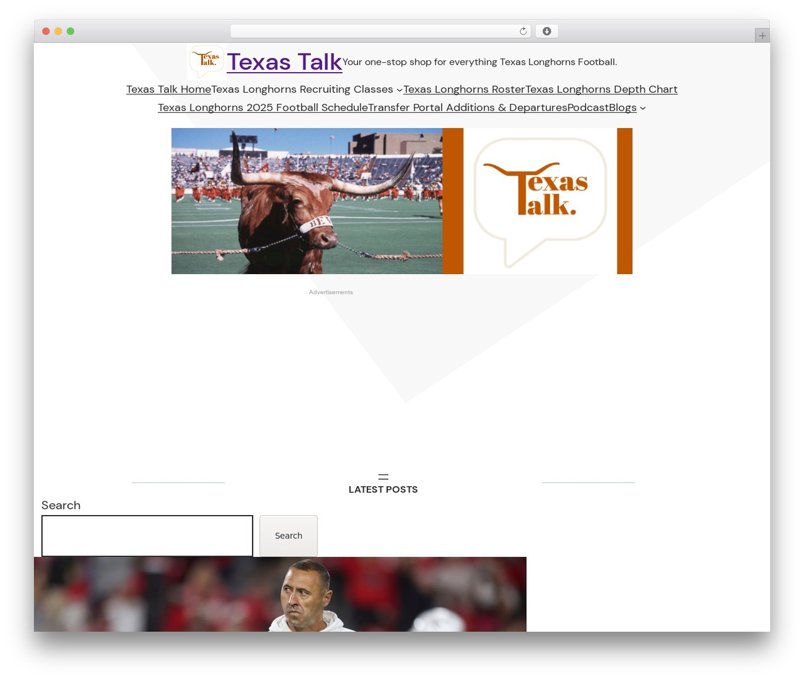Click the Advertisements label
The height and width of the screenshot is (680, 804).
click(x=331, y=292)
